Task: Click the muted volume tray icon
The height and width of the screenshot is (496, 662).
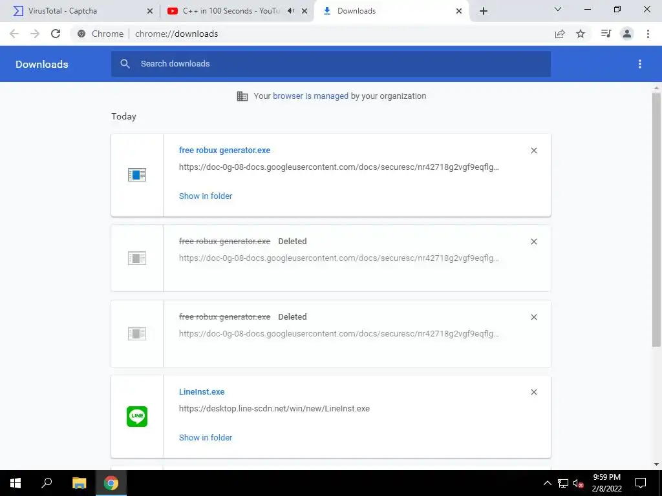Action: tap(579, 483)
